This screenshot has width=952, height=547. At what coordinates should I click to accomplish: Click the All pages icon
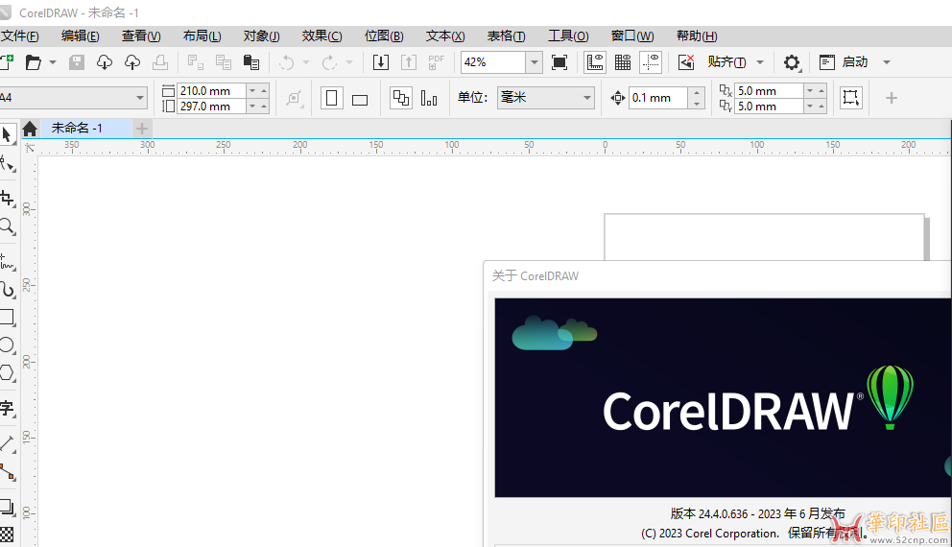(x=401, y=98)
